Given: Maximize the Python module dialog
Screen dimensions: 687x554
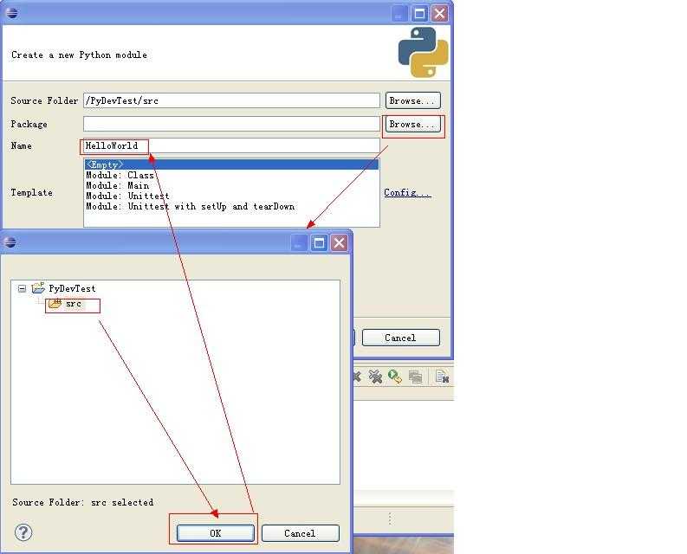Looking at the screenshot, I should pos(419,14).
